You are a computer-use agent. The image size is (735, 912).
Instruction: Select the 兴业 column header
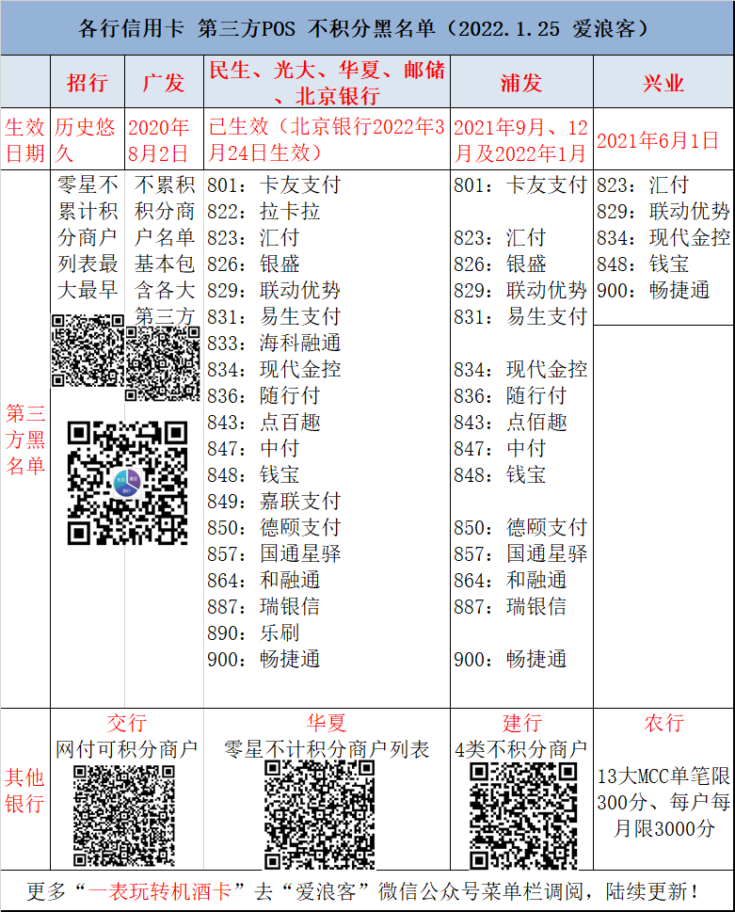point(663,83)
